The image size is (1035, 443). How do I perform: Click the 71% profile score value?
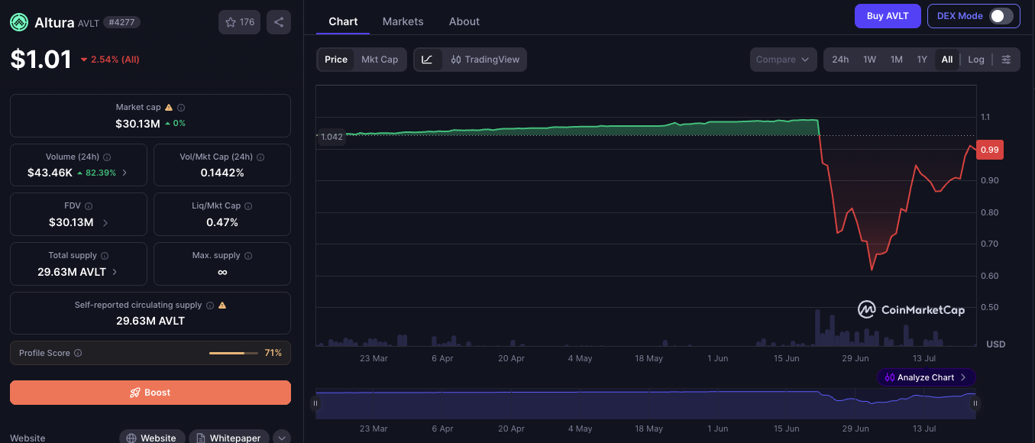point(273,353)
